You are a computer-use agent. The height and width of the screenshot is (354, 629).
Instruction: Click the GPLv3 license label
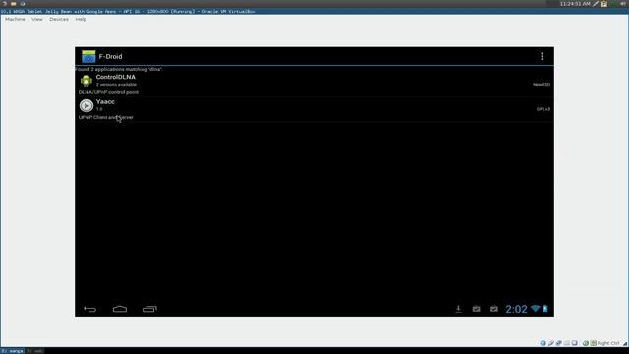pyautogui.click(x=543, y=109)
